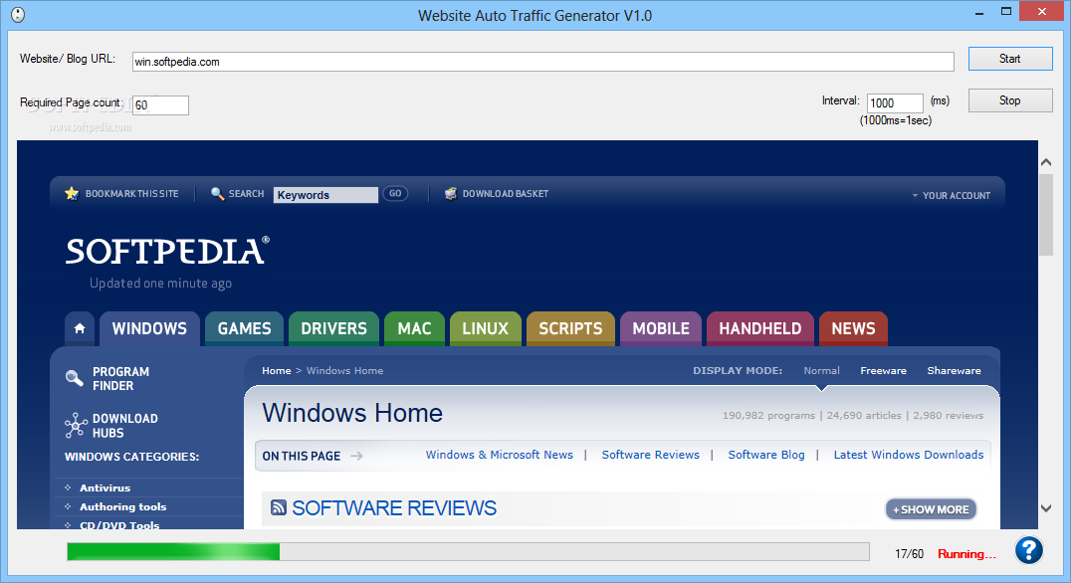
Task: Open the Scripts tab
Action: 571,328
